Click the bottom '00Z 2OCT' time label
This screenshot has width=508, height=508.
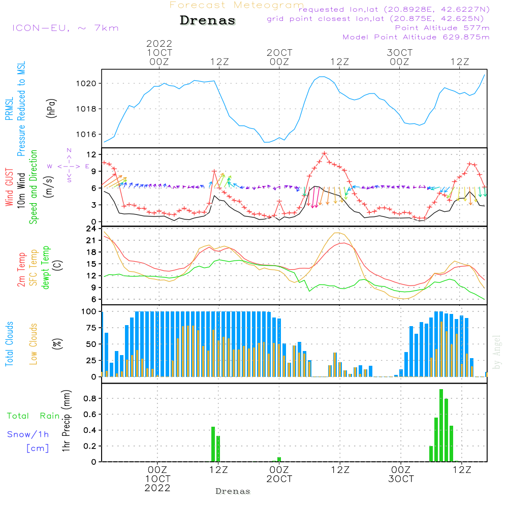pyautogui.click(x=279, y=474)
